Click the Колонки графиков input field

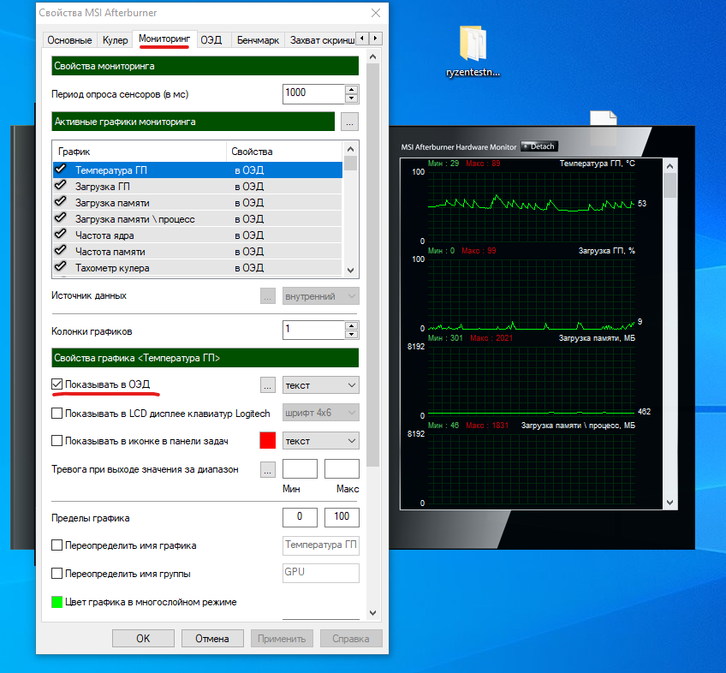pyautogui.click(x=313, y=330)
